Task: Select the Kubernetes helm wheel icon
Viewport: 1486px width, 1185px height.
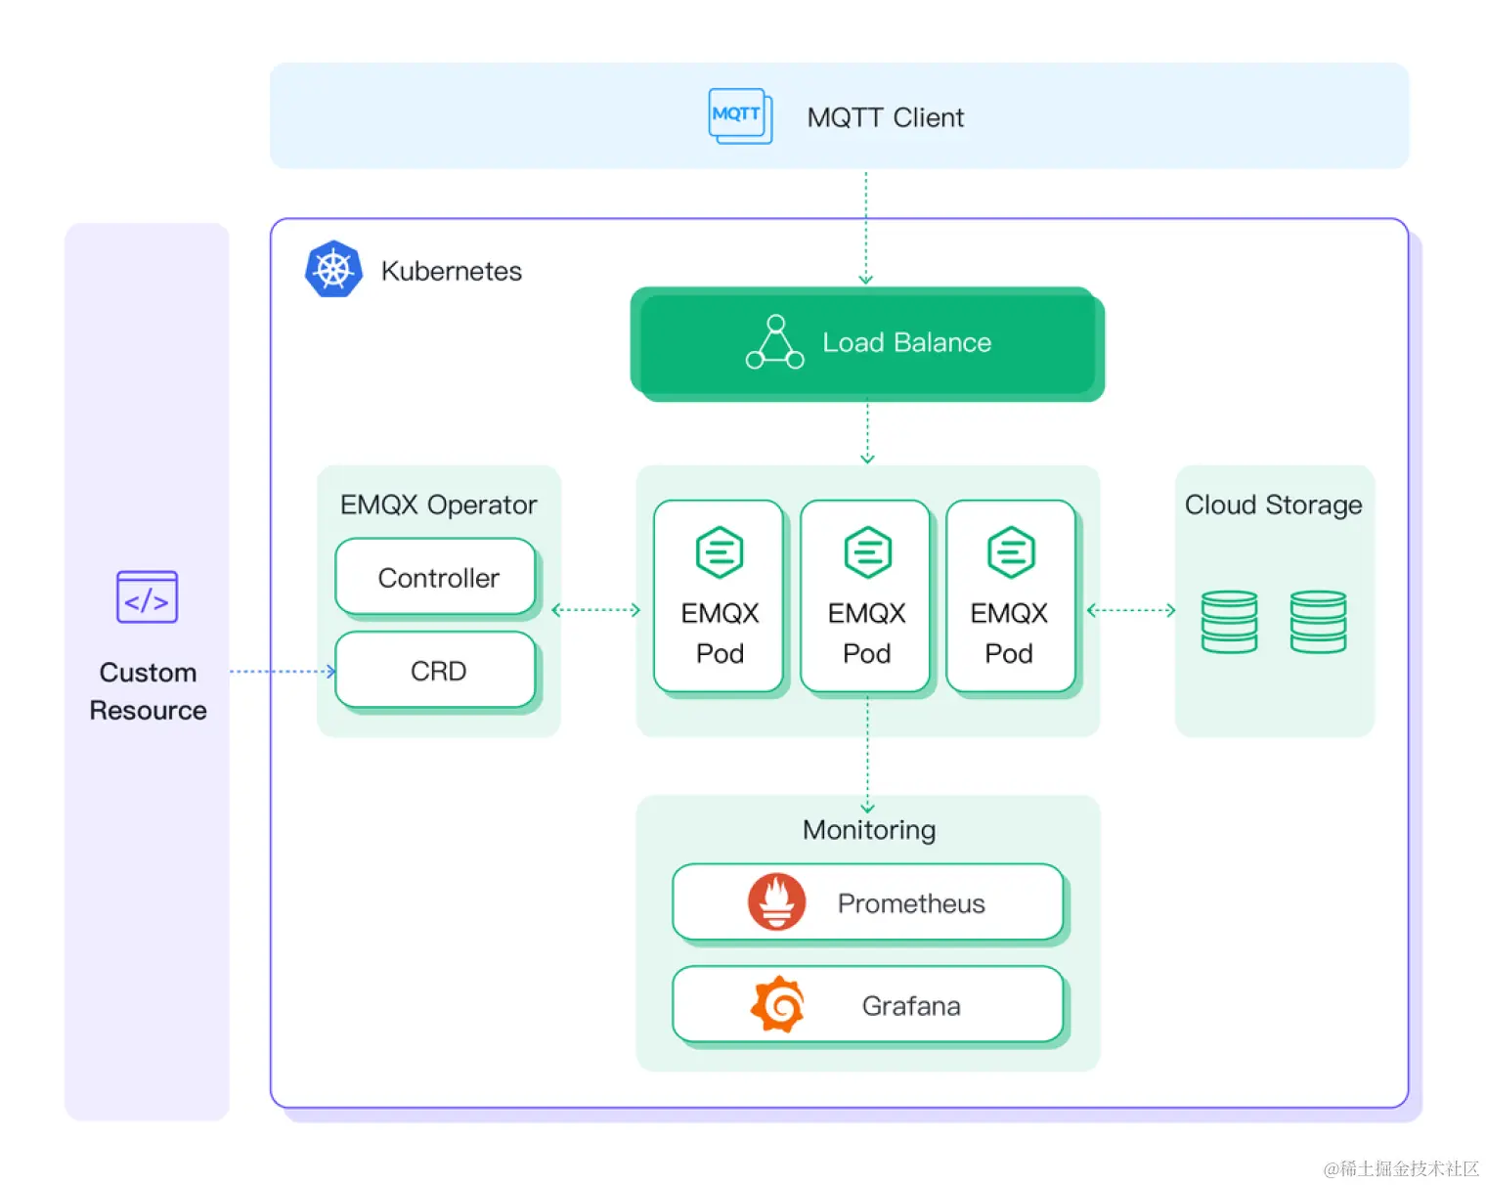Action: click(x=332, y=268)
